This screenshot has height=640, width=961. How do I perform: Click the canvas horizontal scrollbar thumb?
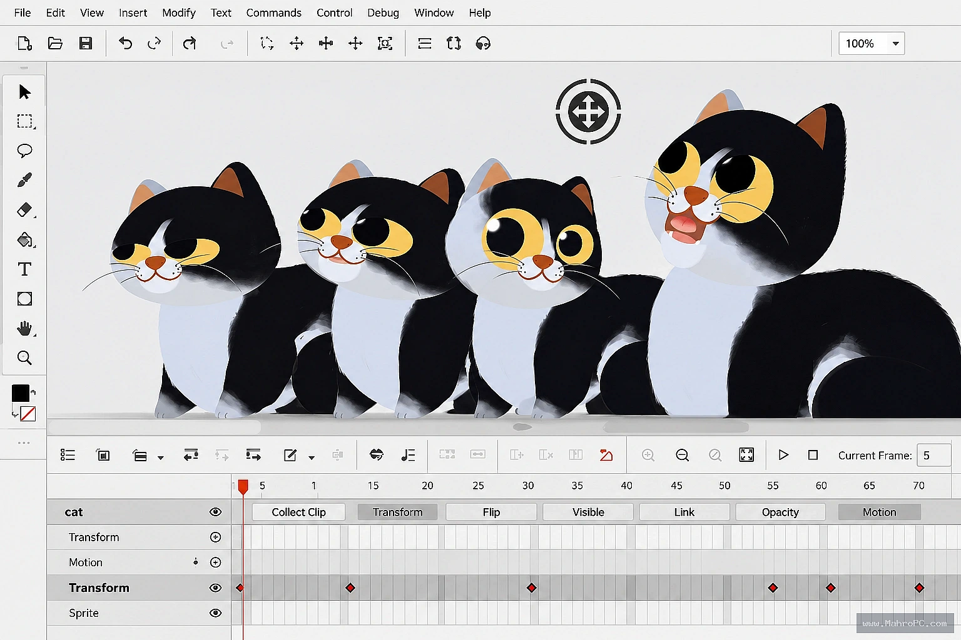(676, 427)
